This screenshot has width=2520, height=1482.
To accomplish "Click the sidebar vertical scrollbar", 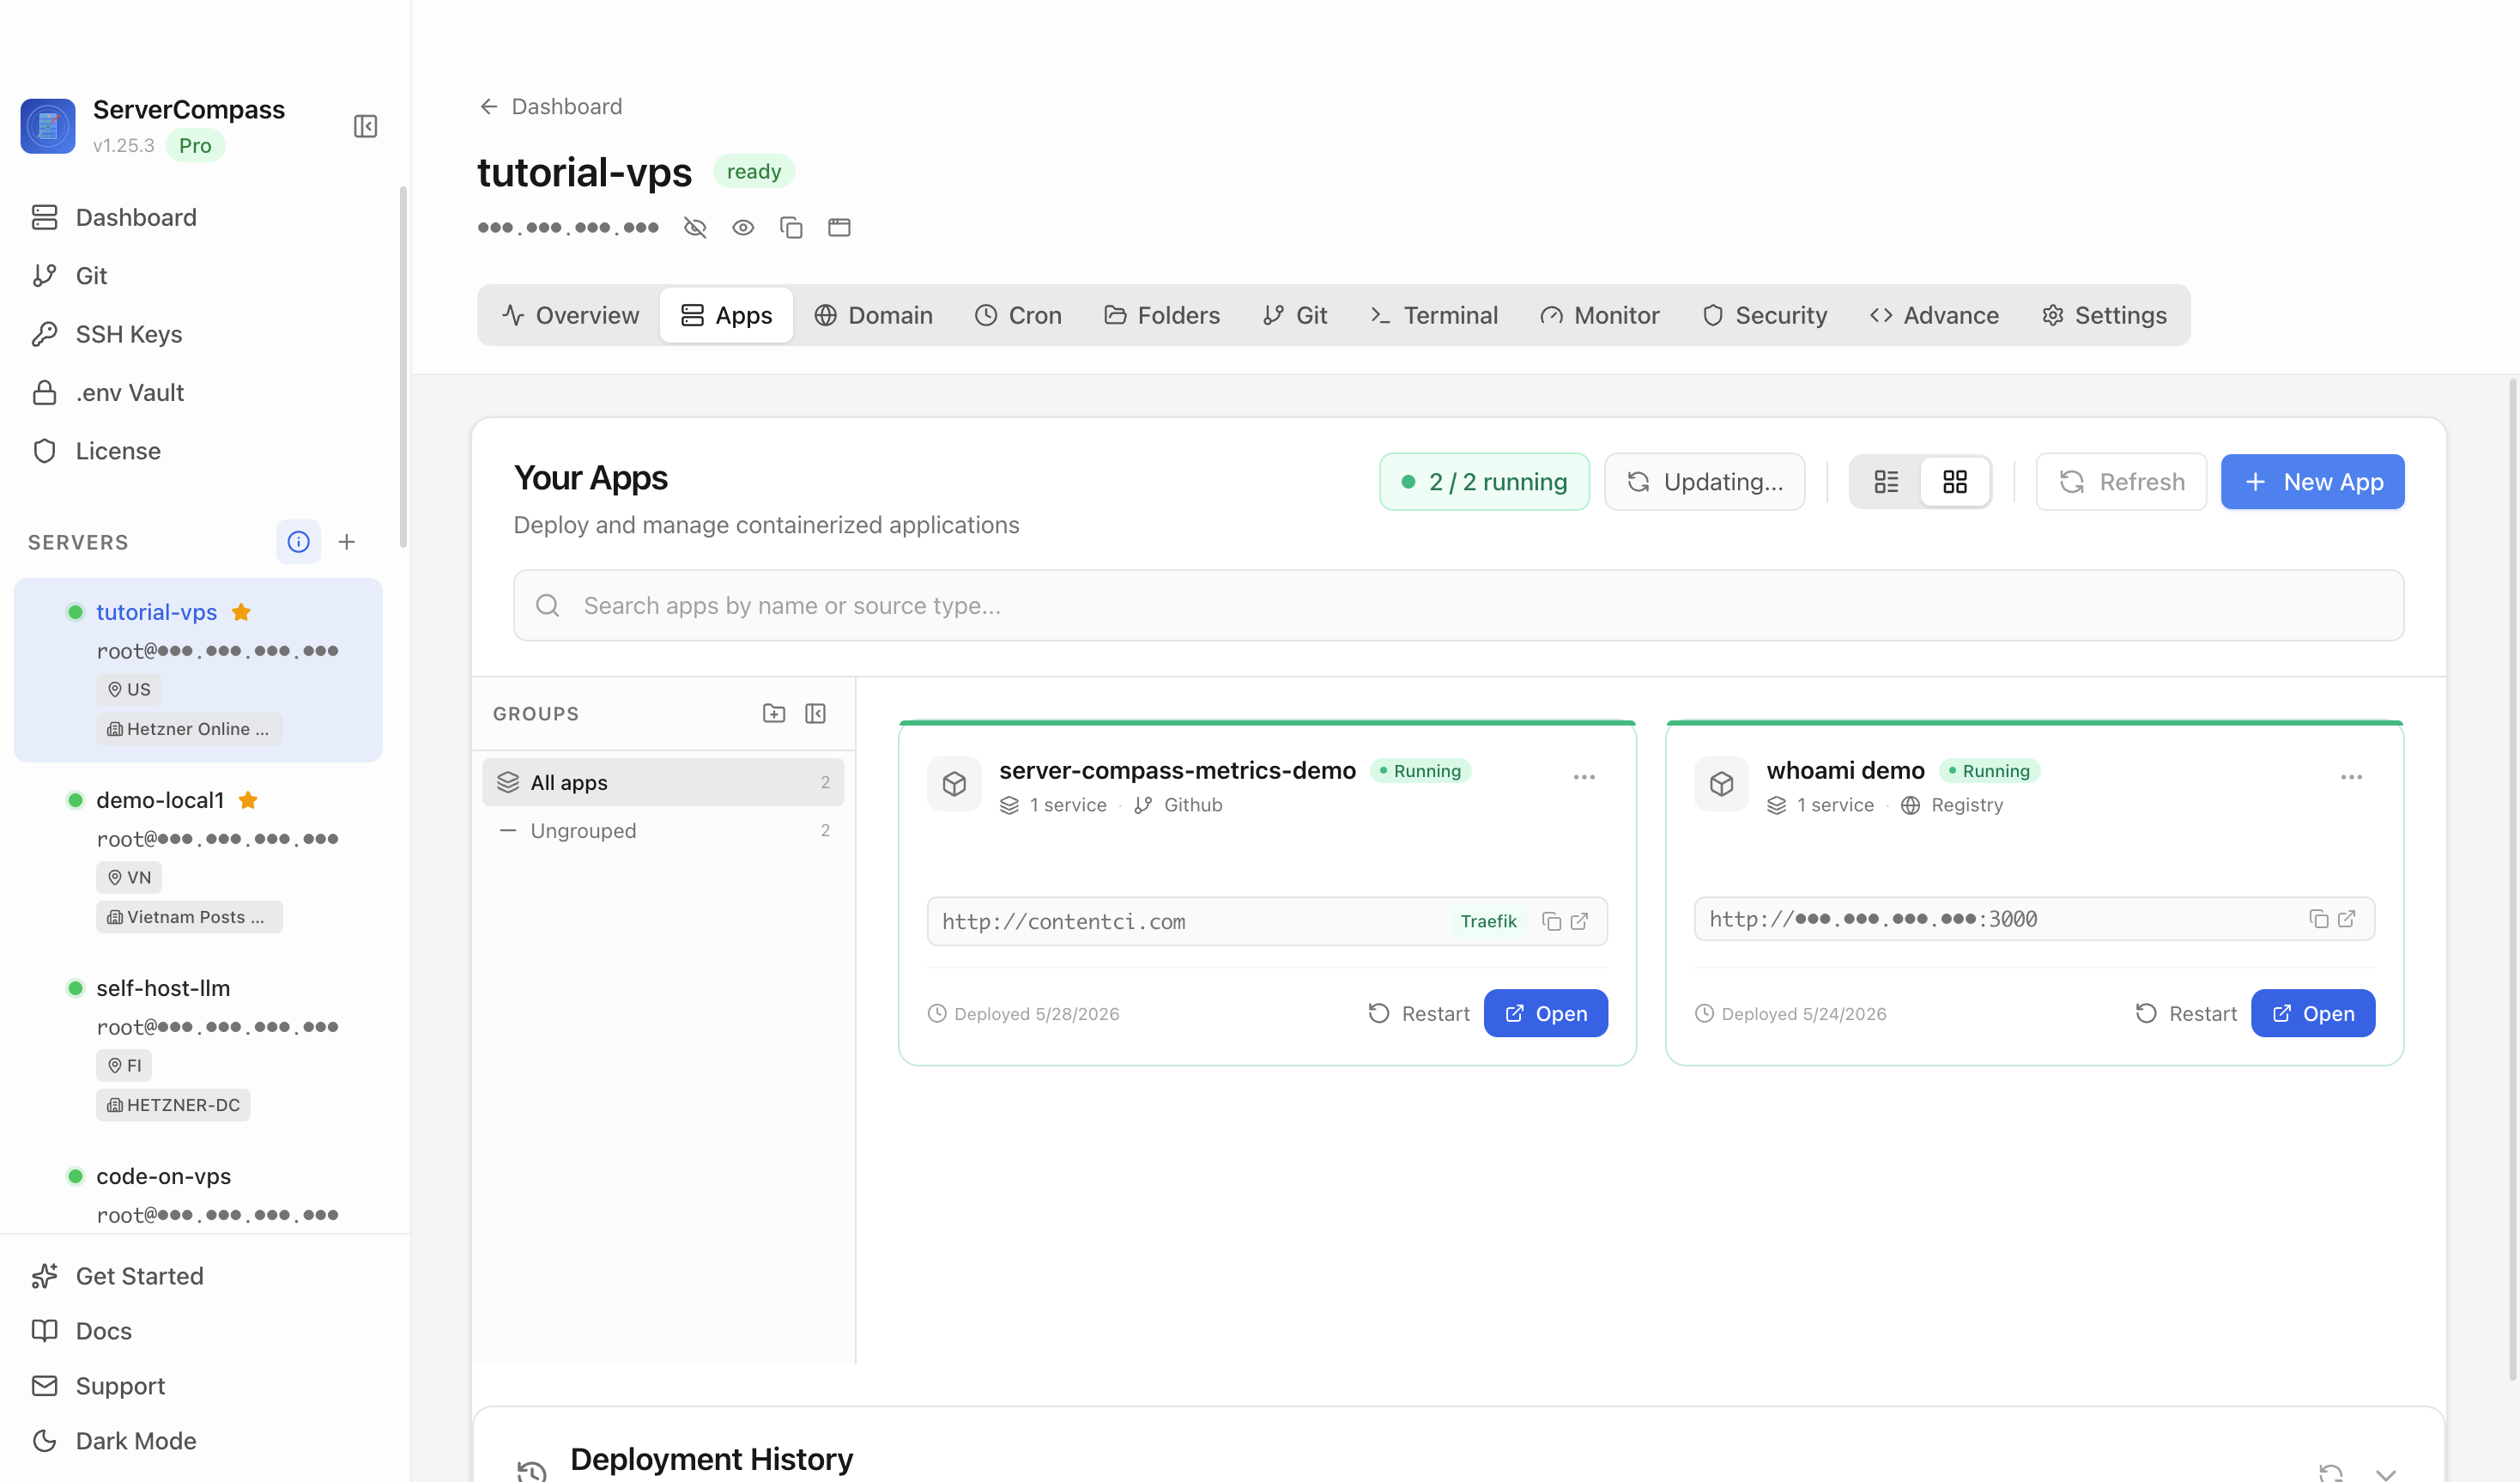I will coord(403,367).
